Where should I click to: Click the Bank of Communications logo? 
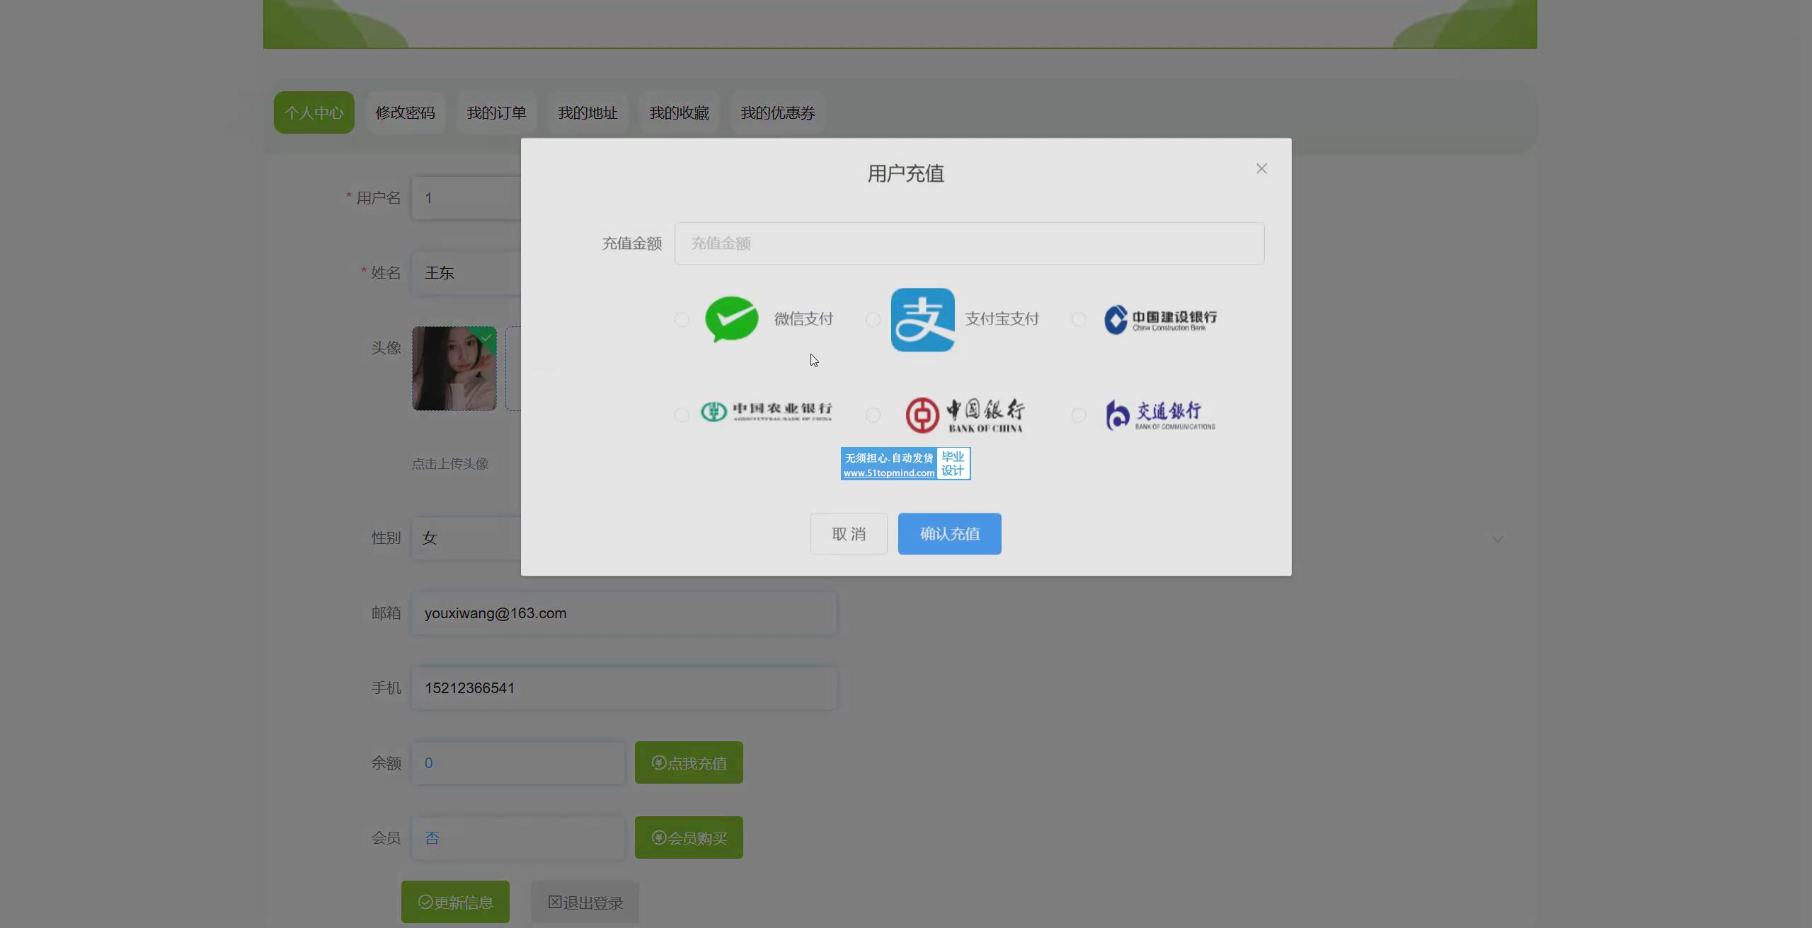(x=1161, y=415)
